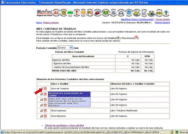This screenshot has width=188, height=134.
Task: Click Identificar Nuevo Contribuyente link
Action: [x=137, y=19]
